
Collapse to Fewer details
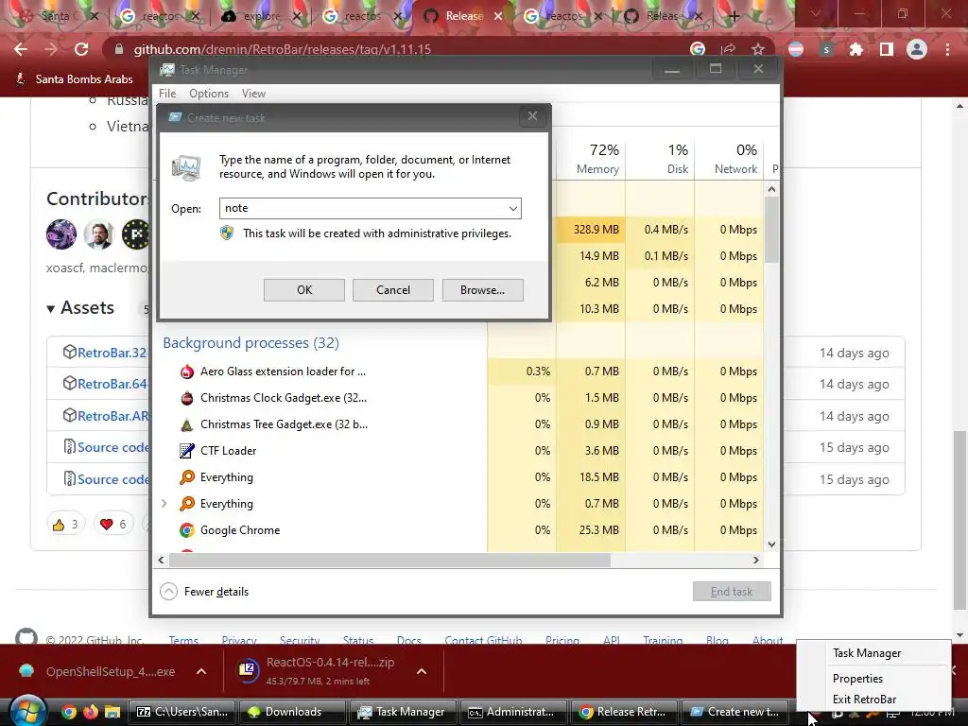[204, 592]
